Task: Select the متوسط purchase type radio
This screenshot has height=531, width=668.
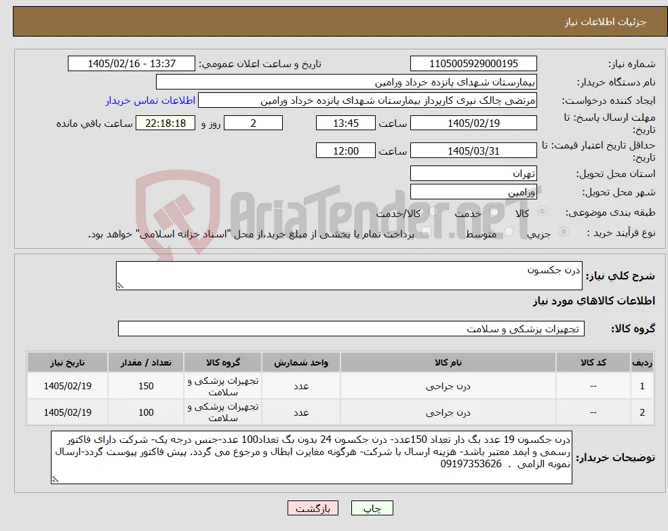Action: pyautogui.click(x=509, y=232)
